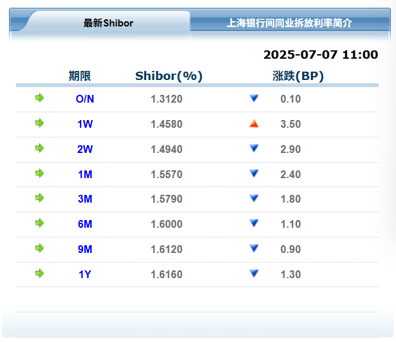Select the 1Y rate value 1.6160
Image resolution: width=396 pixels, height=342 pixels.
(166, 274)
